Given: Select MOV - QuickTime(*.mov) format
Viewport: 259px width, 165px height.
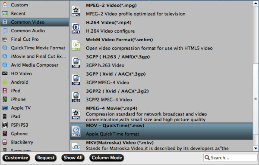Looking at the screenshot, I should tap(161, 131).
